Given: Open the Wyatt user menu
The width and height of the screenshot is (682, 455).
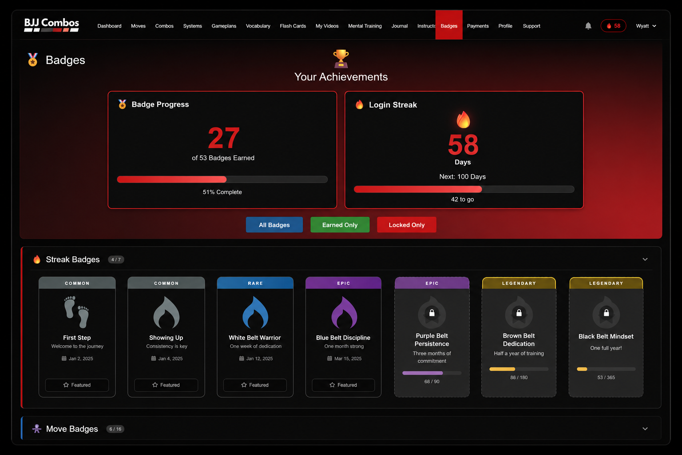Looking at the screenshot, I should click(x=646, y=26).
